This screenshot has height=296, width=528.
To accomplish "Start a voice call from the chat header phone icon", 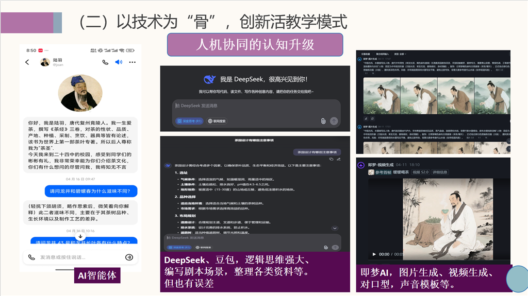I will [x=105, y=62].
